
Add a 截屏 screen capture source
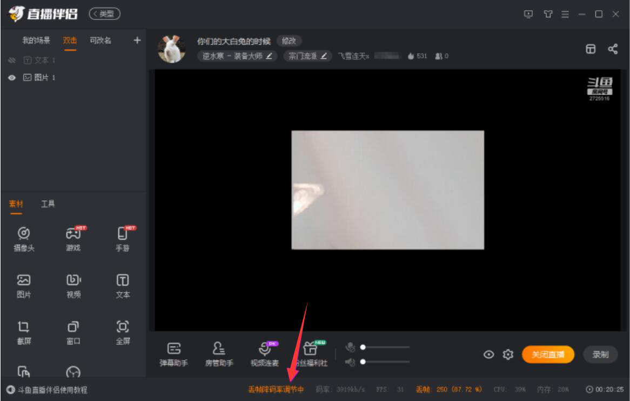(24, 332)
